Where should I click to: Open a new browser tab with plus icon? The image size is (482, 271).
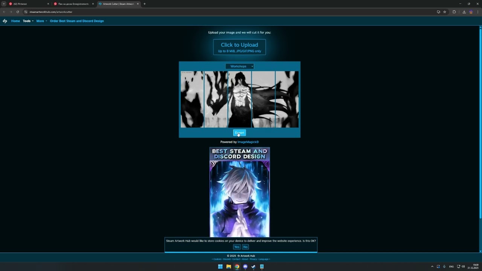tap(145, 4)
